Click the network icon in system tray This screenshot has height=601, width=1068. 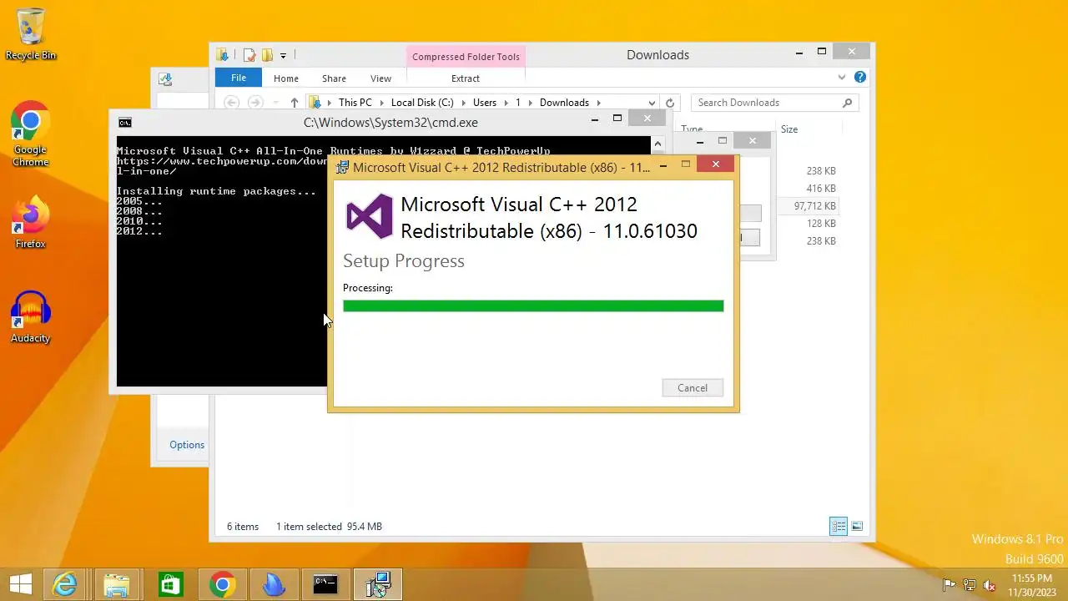[x=969, y=585]
